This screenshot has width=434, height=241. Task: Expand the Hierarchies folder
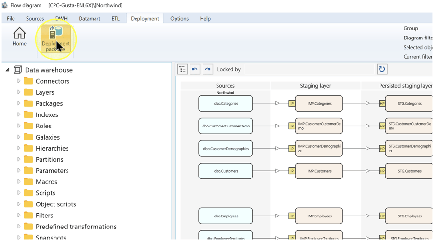point(18,148)
